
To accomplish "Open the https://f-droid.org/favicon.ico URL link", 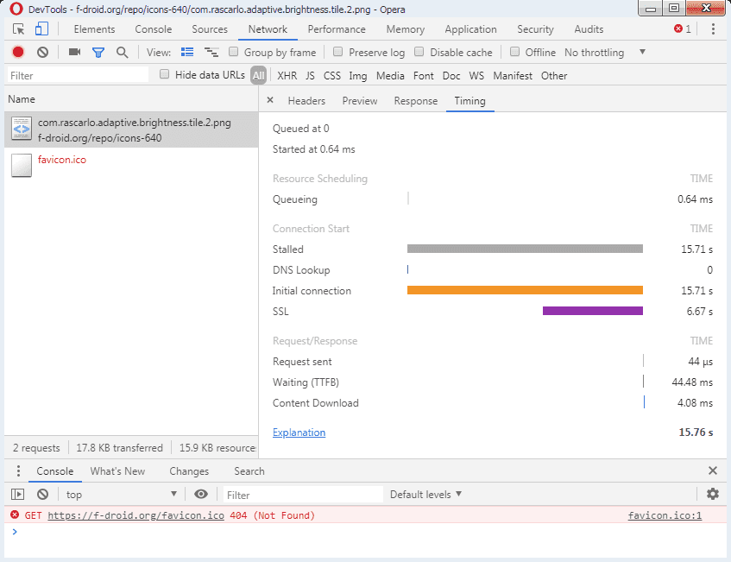I will click(135, 515).
